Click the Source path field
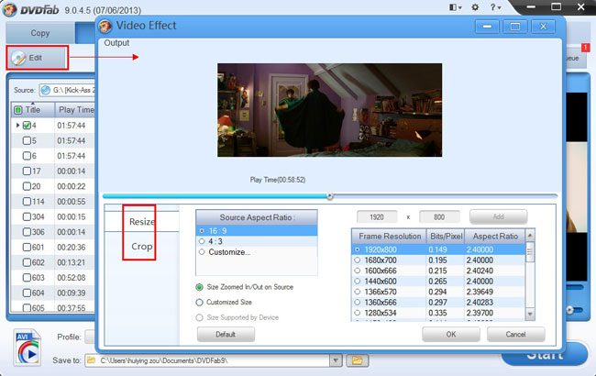This screenshot has height=376, width=596. coord(68,90)
